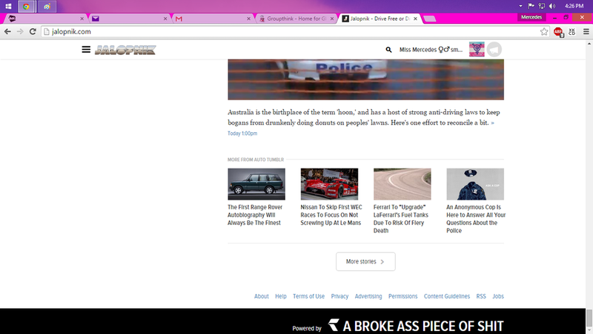
Task: Open the Adblock extension icon
Action: [558, 32]
